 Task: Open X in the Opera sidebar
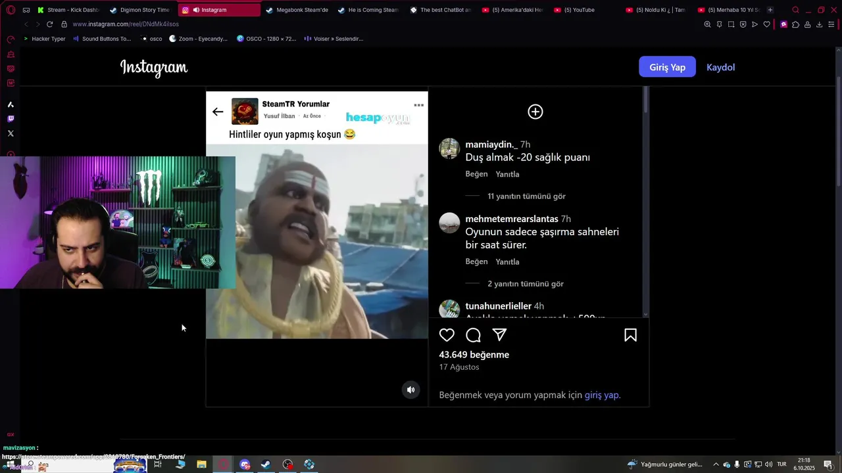[11, 133]
